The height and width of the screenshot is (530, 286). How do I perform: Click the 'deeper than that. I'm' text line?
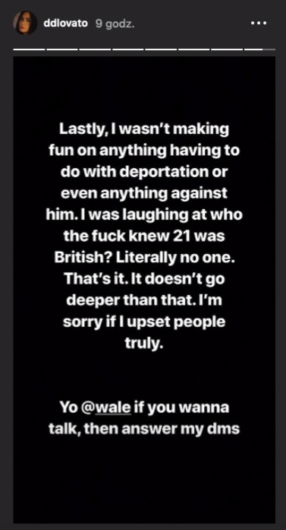pos(144,301)
